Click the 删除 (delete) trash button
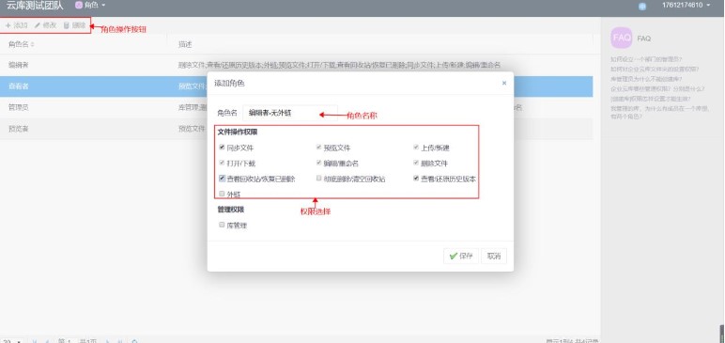The width and height of the screenshot is (725, 343). coord(74,25)
